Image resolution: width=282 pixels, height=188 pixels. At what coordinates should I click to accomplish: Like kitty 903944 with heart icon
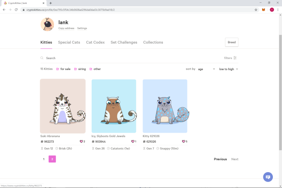[x=133, y=141]
